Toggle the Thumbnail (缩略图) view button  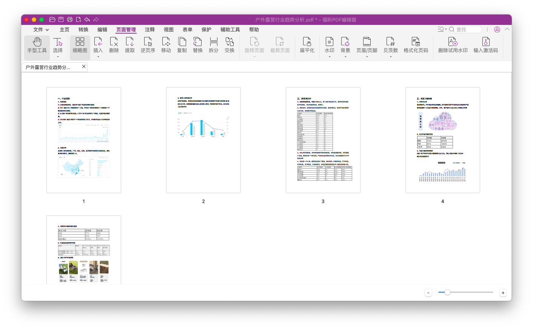(80, 45)
